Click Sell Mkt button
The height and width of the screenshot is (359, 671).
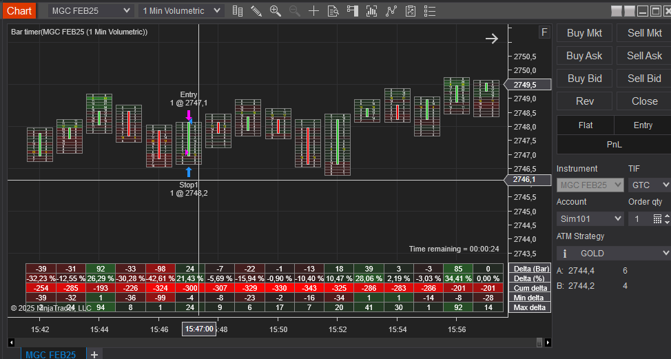(644, 33)
